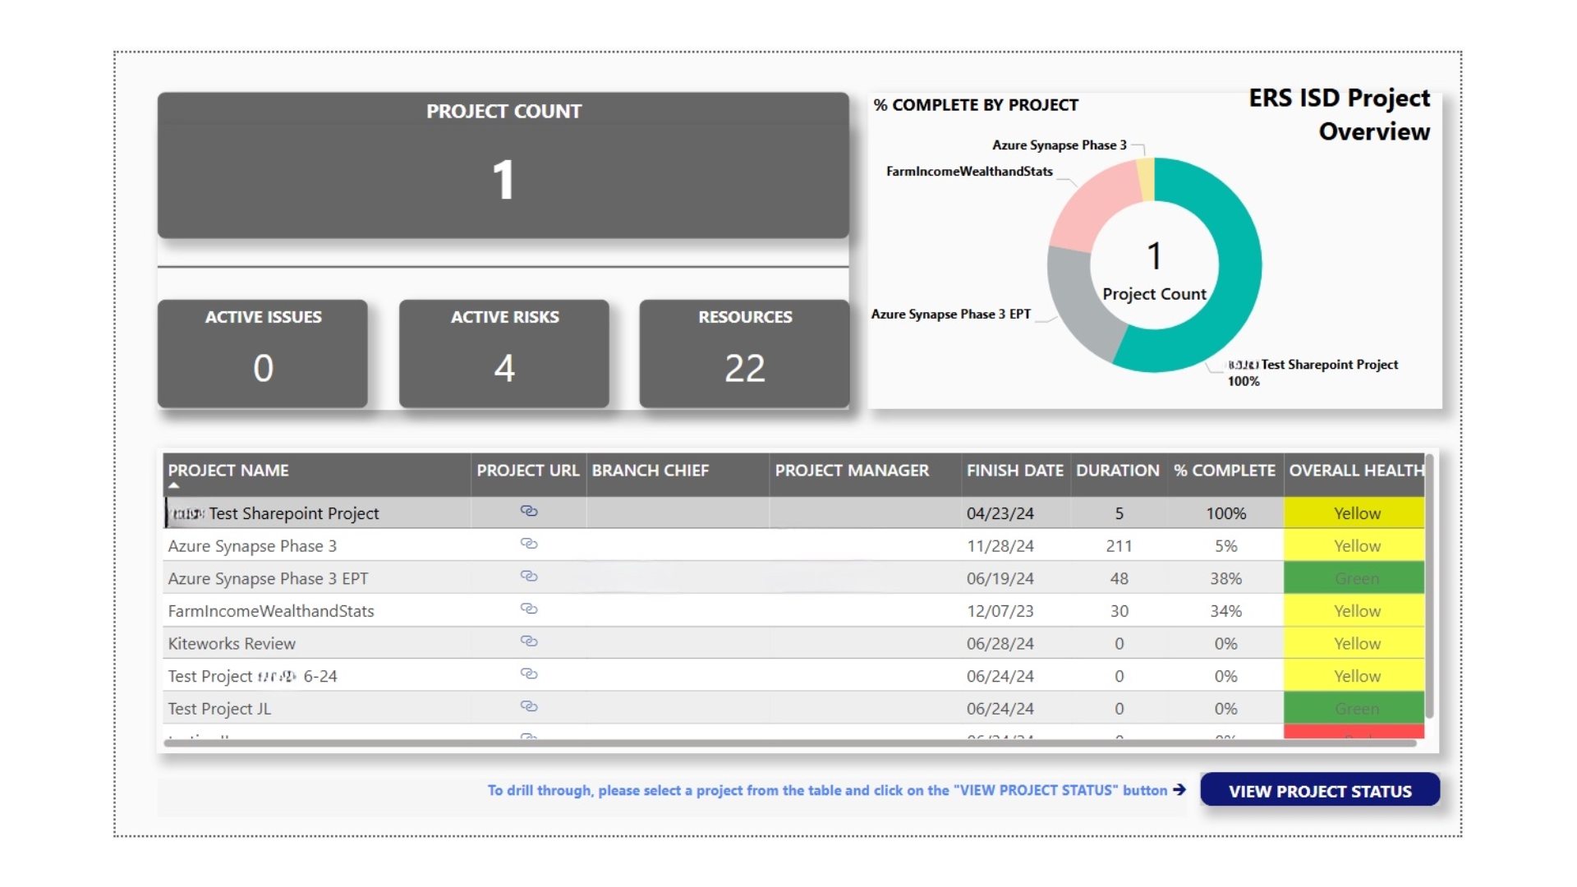Select the ACTIVE RISKS card showing 4
1577x887 pixels.
point(503,354)
